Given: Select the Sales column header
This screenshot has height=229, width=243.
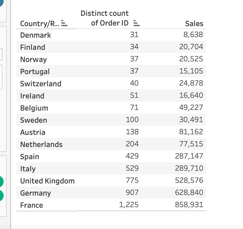Looking at the screenshot, I should (194, 24).
